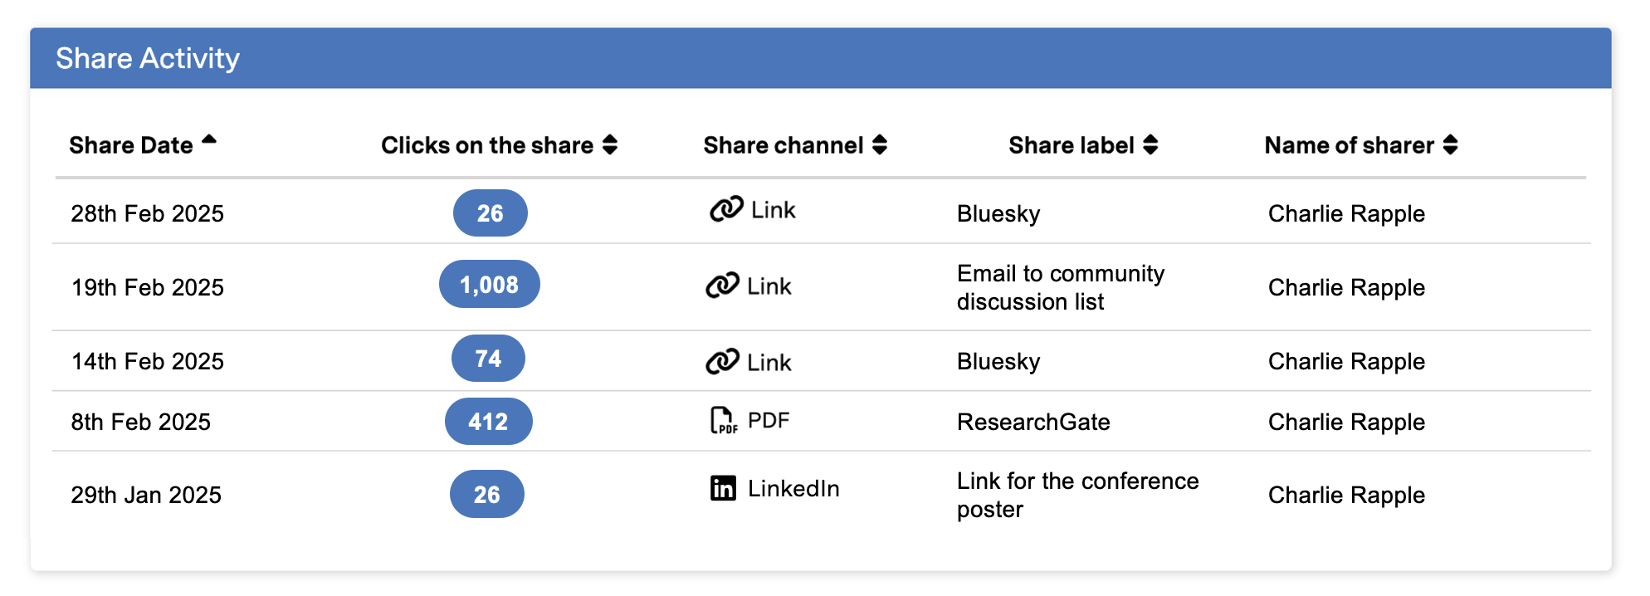Click the 412 clicks badge

pos(488,422)
